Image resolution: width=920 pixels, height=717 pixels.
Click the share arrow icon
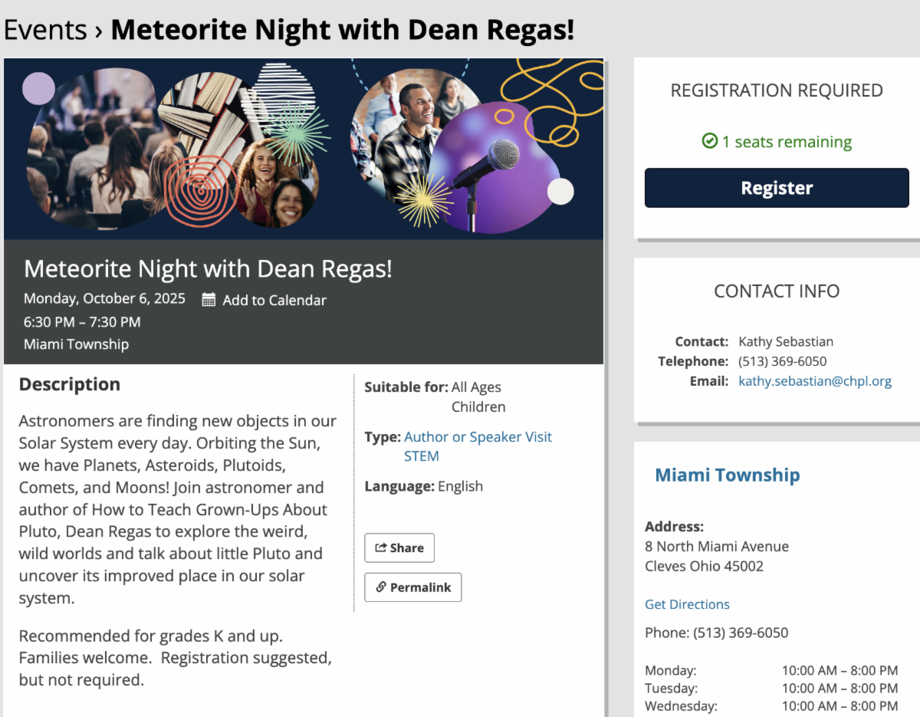[x=380, y=548]
